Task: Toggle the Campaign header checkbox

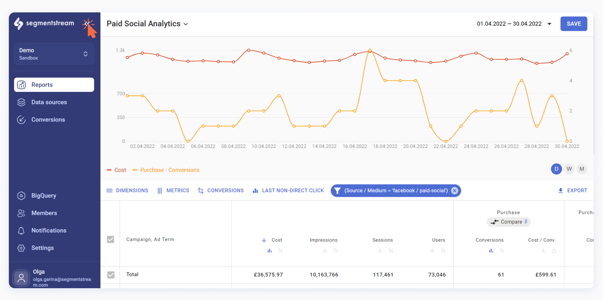Action: pos(110,239)
